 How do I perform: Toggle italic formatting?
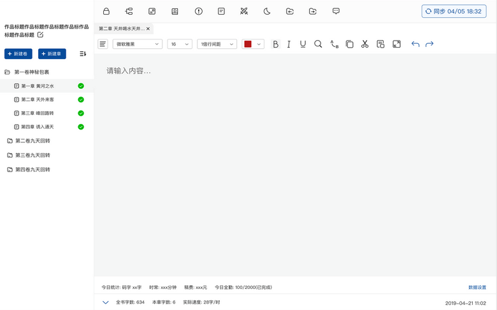tap(289, 44)
